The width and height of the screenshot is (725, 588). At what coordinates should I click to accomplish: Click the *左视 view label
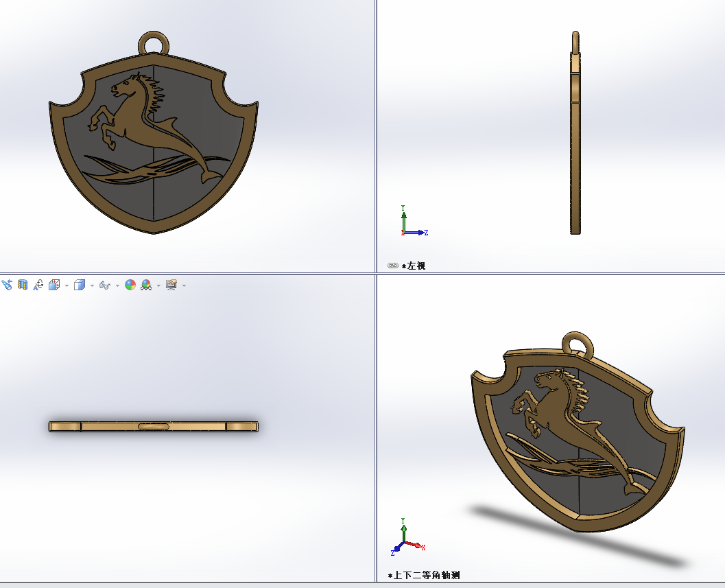point(414,266)
